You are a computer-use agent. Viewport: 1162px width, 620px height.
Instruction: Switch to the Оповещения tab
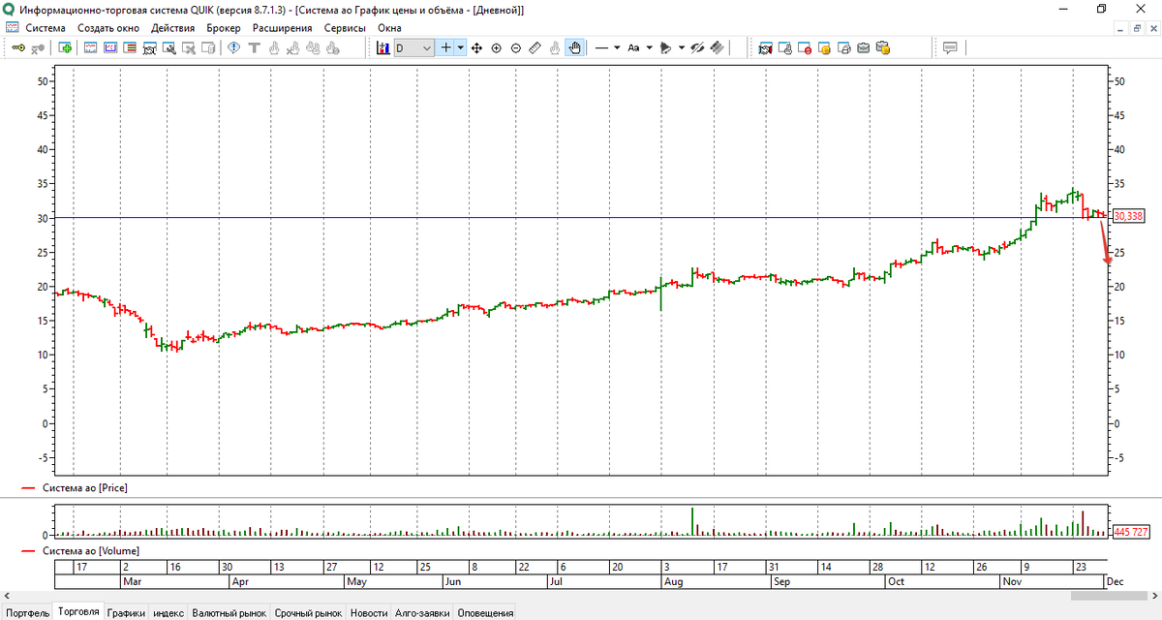pyautogui.click(x=484, y=612)
